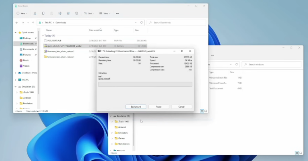Open three-dots menu in the back Explorer window
Screen dimensions: 308x161
[213, 55]
